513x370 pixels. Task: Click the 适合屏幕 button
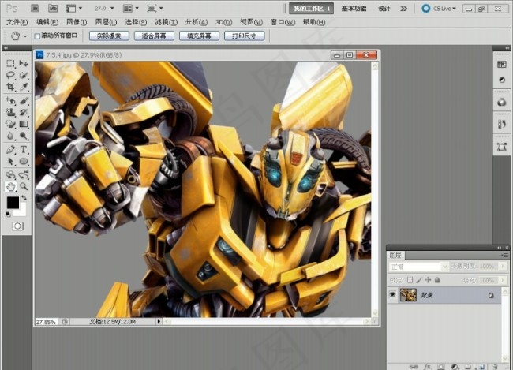coord(154,36)
